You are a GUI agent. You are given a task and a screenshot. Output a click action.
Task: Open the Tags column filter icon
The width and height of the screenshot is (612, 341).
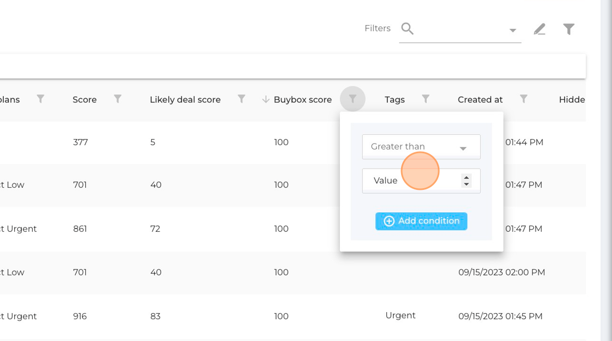point(426,99)
